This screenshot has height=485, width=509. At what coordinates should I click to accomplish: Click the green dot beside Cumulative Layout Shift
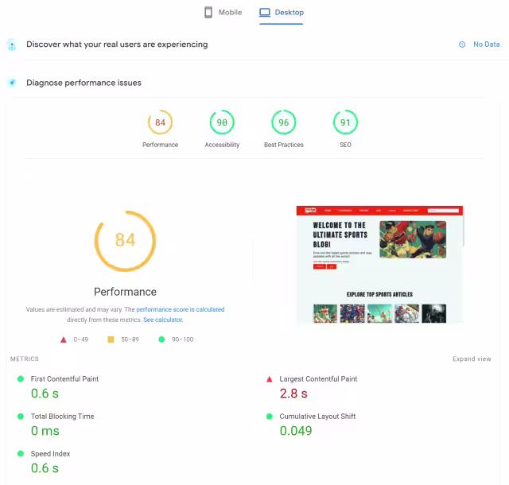coord(269,416)
